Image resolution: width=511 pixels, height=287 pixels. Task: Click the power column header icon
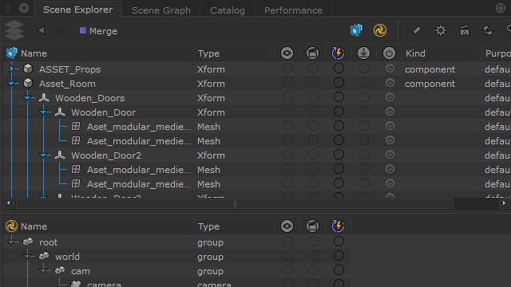(x=389, y=53)
